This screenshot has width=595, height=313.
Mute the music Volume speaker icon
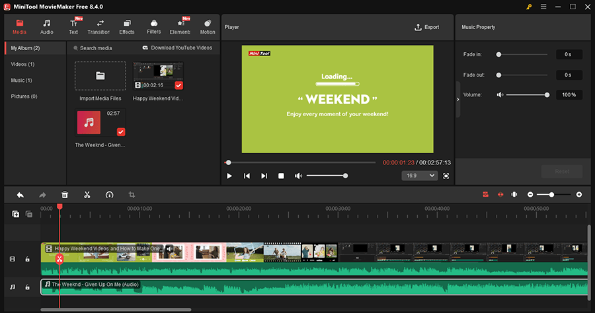click(500, 94)
